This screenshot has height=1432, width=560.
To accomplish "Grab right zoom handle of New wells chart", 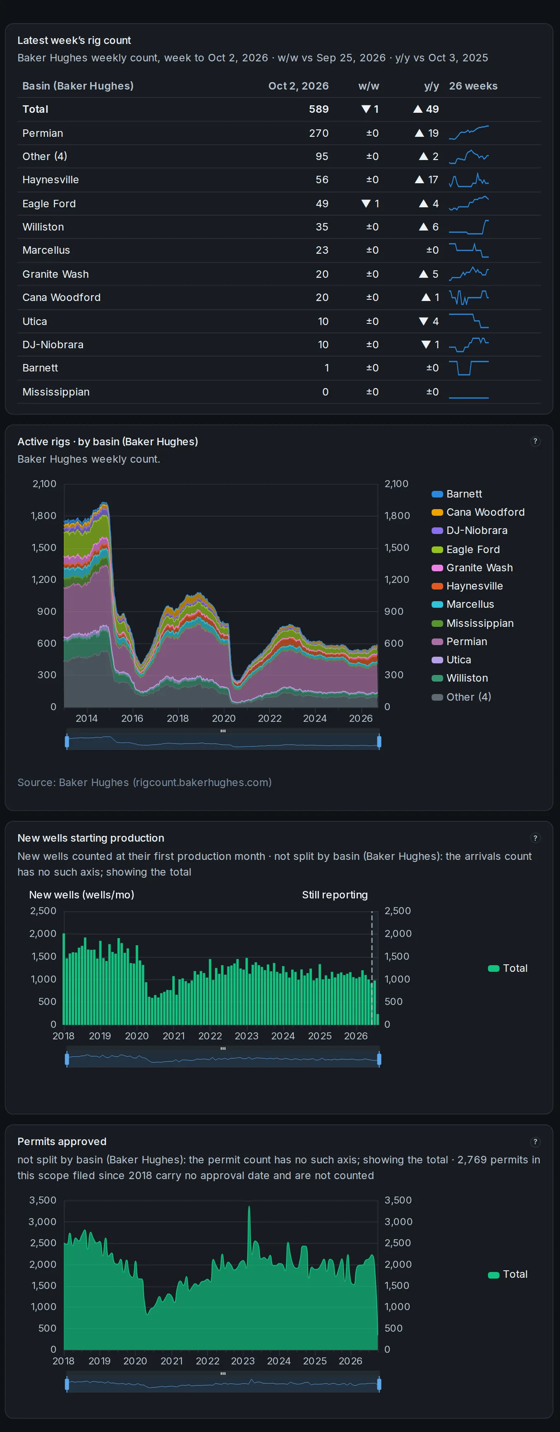I will pos(379,1060).
